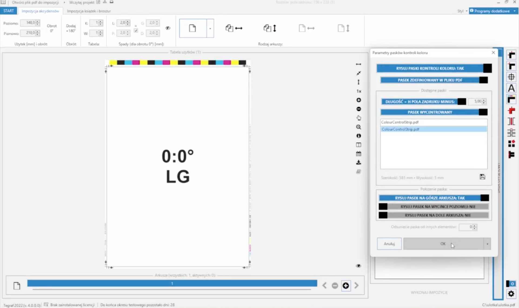Open the sheet type dropdown arrow
The width and height of the screenshot is (519, 308).
[210, 28]
